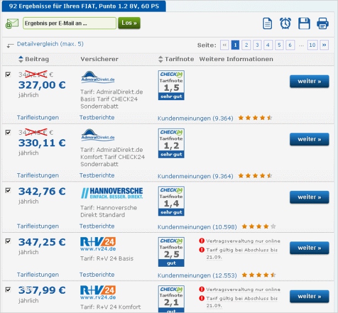Open Testberichte for R+V 24 Basis
The height and width of the screenshot is (313, 338).
pyautogui.click(x=97, y=274)
